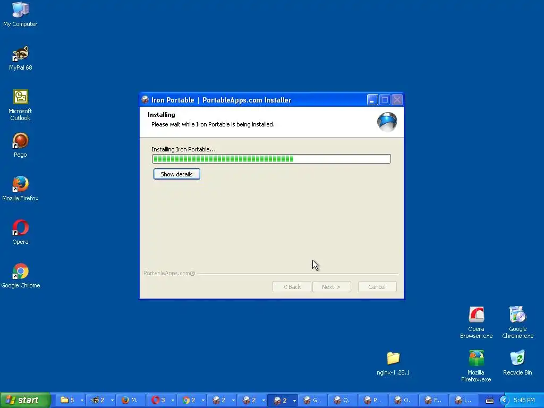Expand the Opera taskbar group arrow
The image size is (544, 408).
(x=173, y=401)
